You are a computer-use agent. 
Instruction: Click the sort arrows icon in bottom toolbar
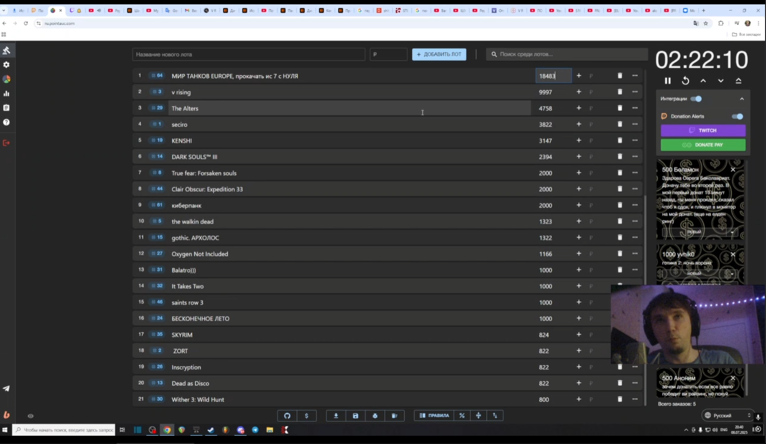(x=495, y=415)
